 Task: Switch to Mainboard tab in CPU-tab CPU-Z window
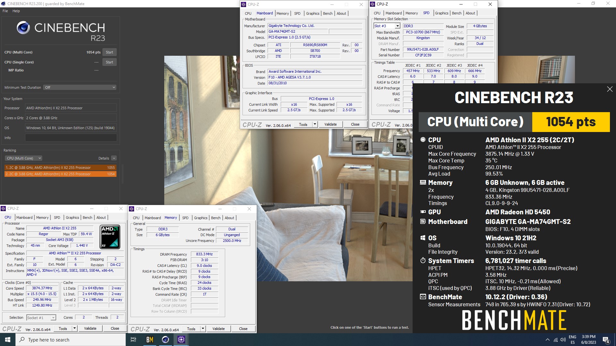[24, 218]
